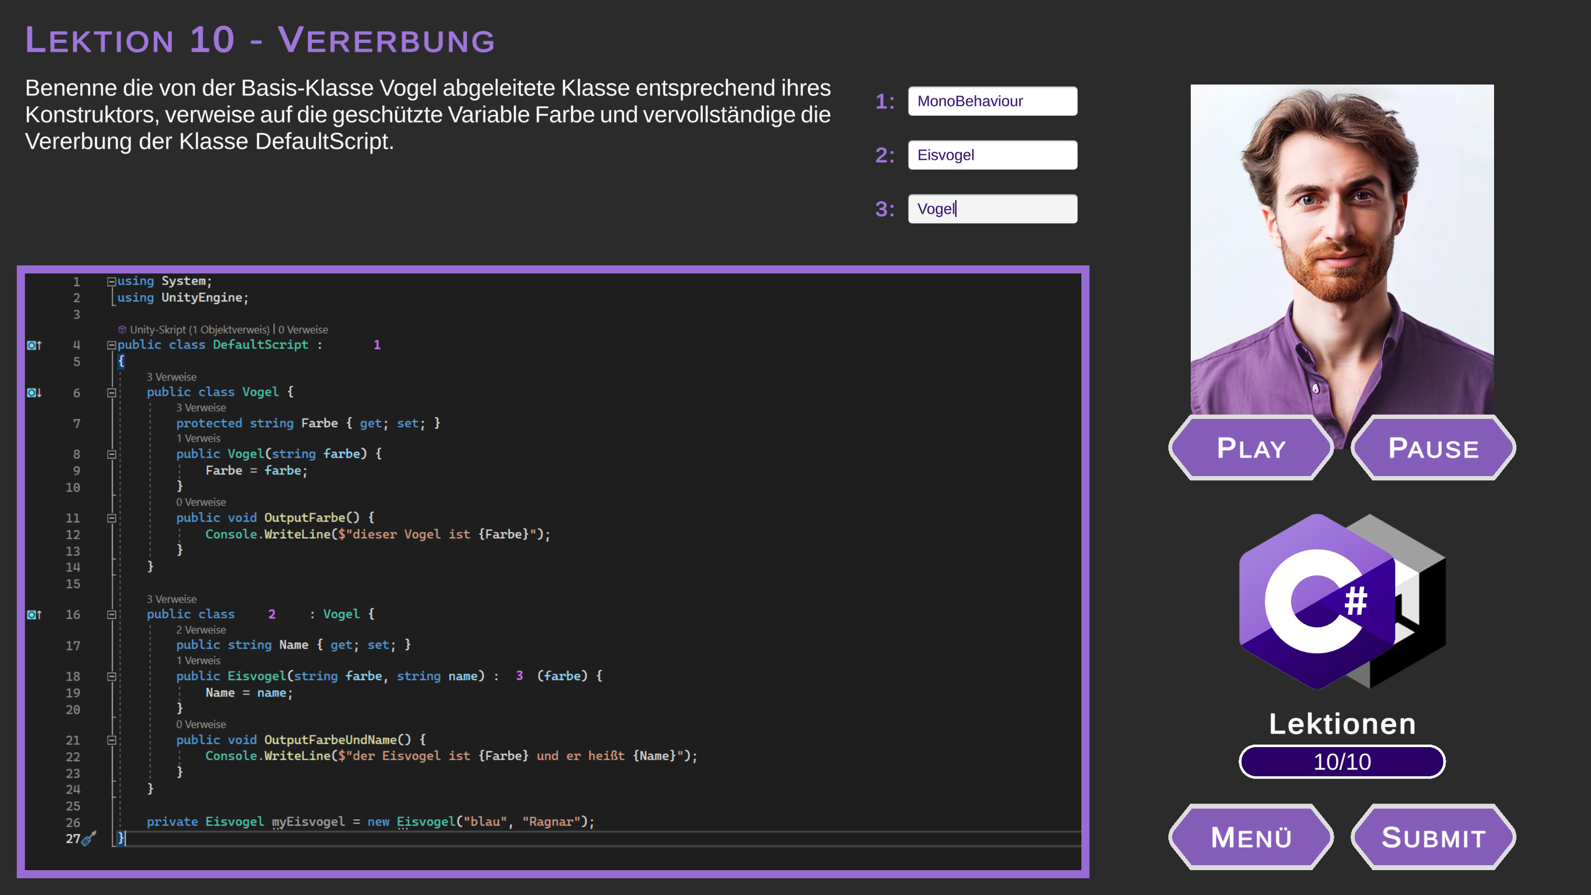Screen dimensions: 1591x895
Task: Click the screwdriver quick-action icon on line 27
Action: click(x=89, y=839)
